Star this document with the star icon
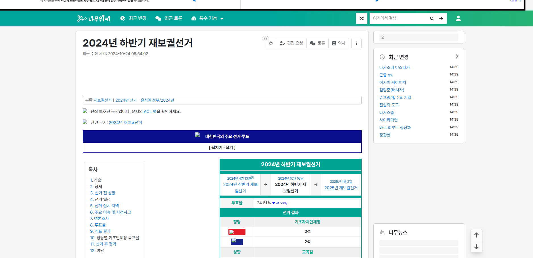Screen dimensions: 533x258 tap(271, 43)
